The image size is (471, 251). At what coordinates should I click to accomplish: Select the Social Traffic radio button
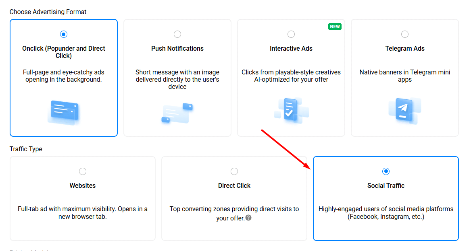click(386, 171)
